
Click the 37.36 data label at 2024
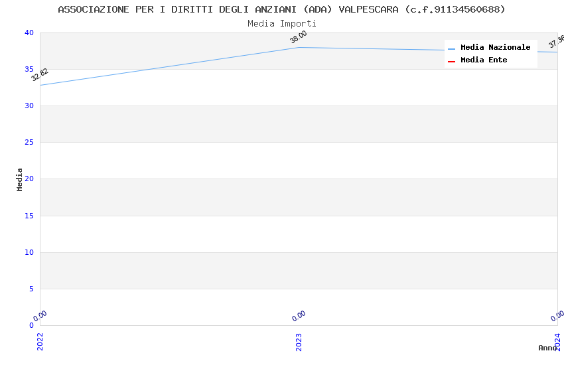point(557,41)
